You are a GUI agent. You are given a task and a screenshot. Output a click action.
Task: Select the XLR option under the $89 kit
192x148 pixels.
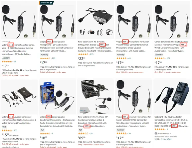[x=80, y=130]
